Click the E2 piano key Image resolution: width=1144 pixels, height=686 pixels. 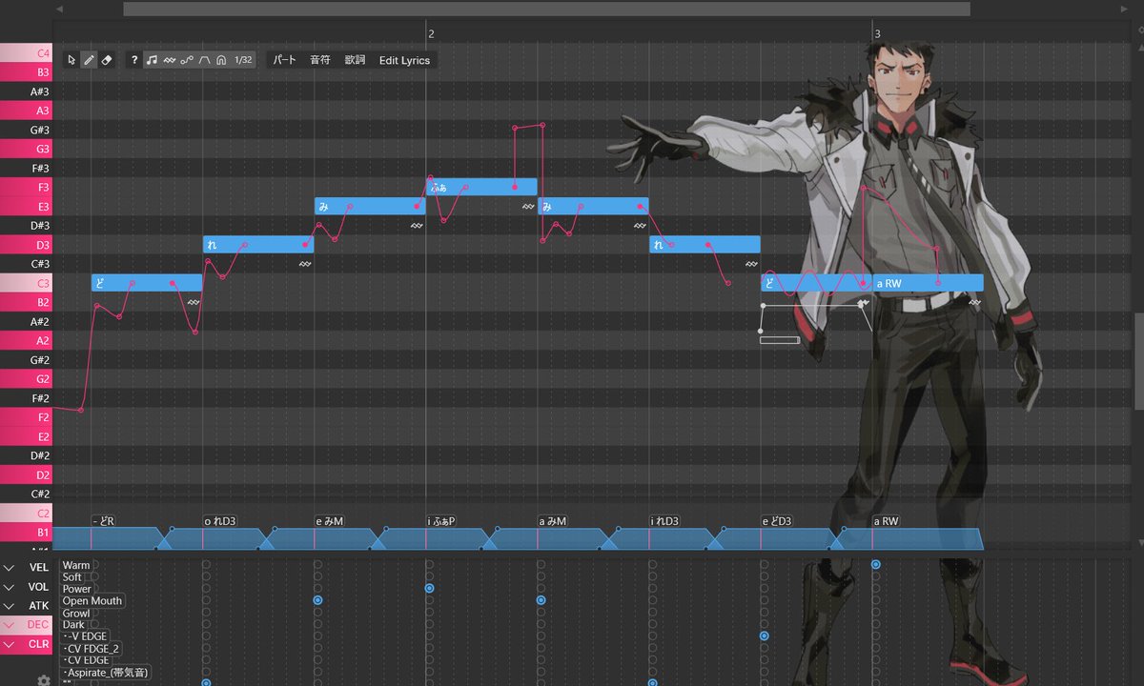(x=26, y=436)
